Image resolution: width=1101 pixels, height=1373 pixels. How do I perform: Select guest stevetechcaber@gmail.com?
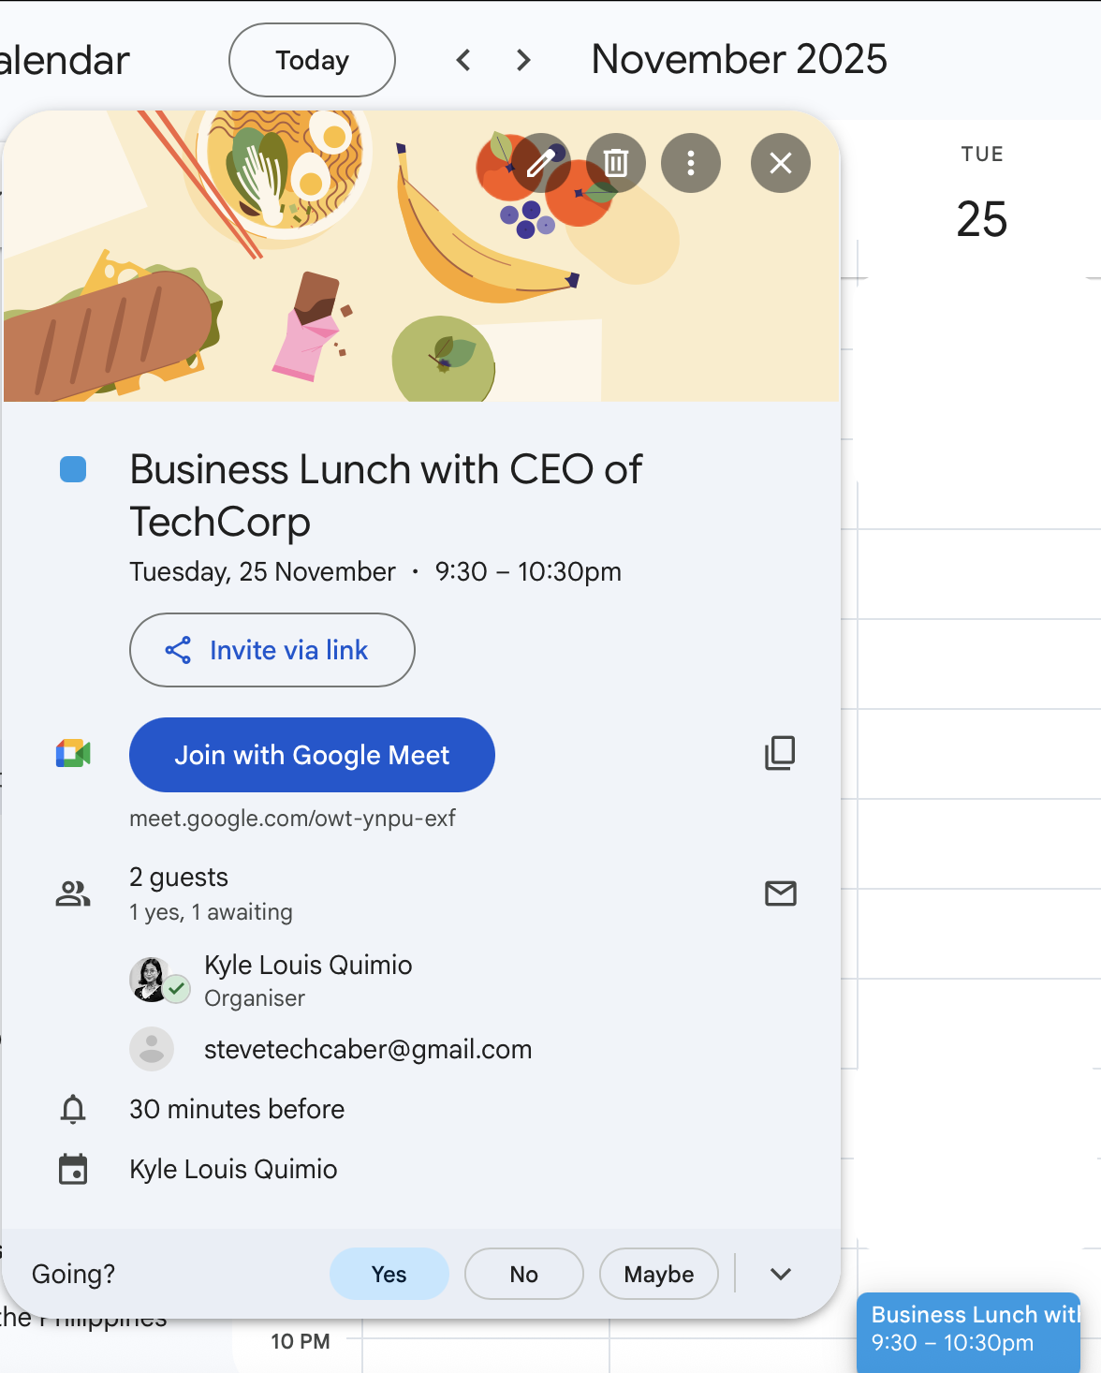click(367, 1049)
